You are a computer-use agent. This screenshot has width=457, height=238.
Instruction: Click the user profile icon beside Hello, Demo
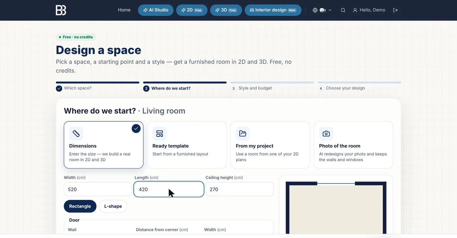[355, 10]
